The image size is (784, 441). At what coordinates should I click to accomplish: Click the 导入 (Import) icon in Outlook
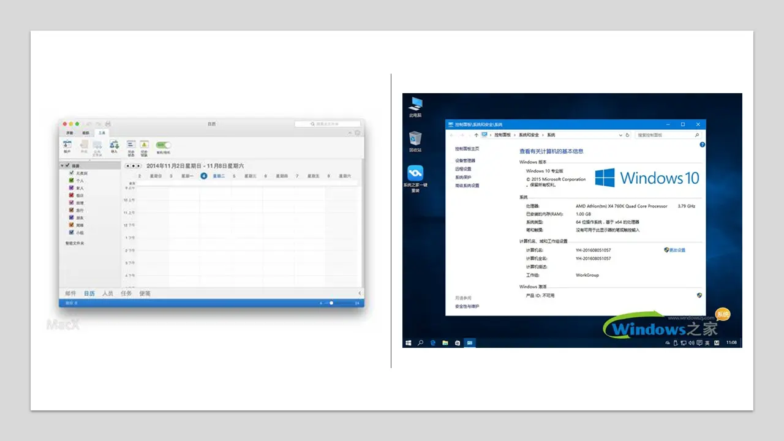(x=114, y=146)
